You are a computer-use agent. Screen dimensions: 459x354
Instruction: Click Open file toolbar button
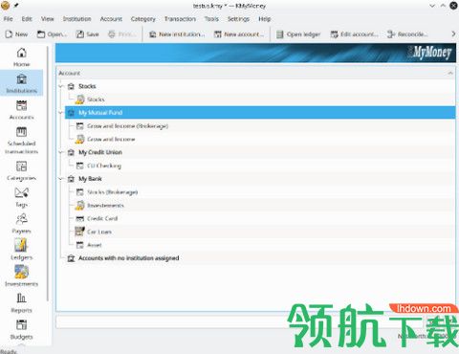pos(52,34)
